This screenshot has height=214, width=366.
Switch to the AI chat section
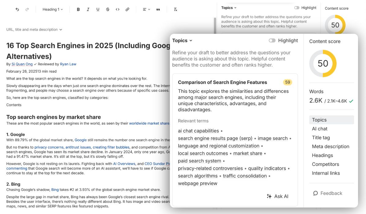[x=320, y=129]
